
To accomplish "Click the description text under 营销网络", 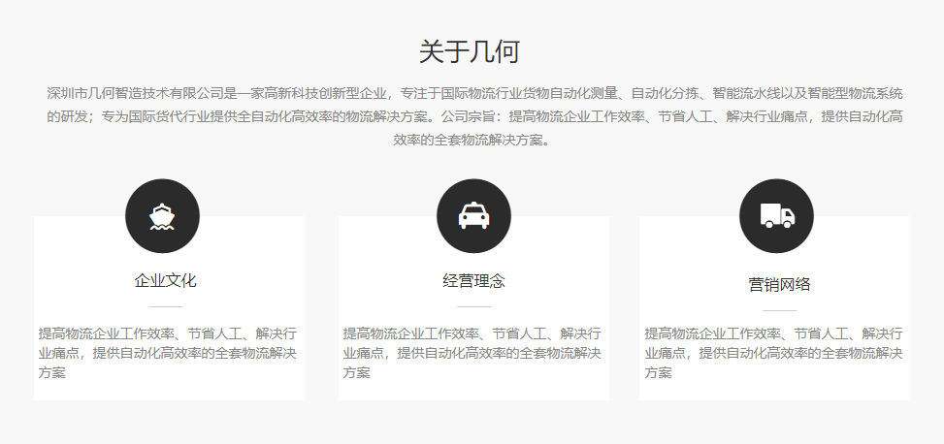I will point(774,353).
